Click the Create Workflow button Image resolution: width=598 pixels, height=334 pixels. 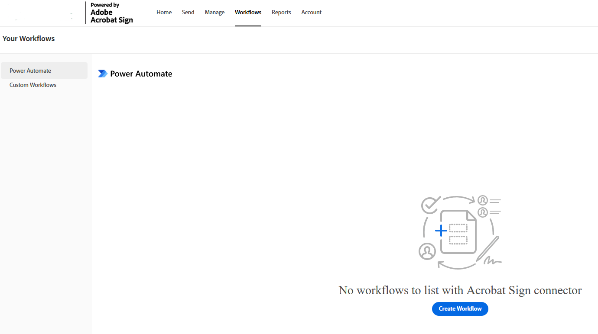[x=460, y=308]
